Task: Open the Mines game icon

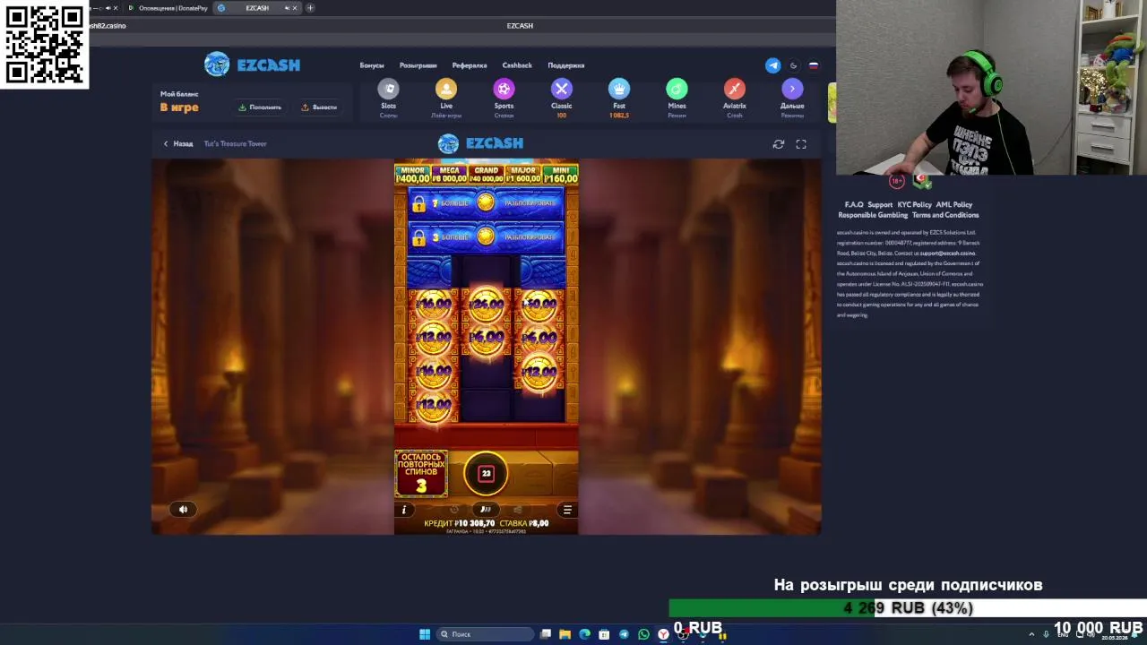Action: (x=677, y=89)
